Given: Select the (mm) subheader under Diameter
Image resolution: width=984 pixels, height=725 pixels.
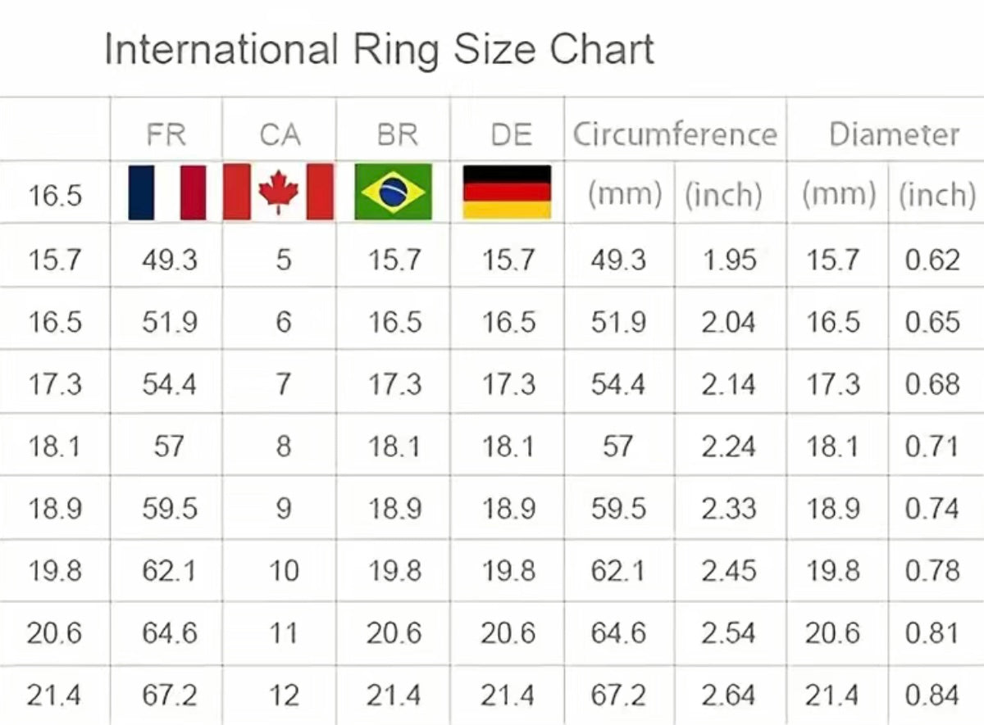Looking at the screenshot, I should [x=839, y=195].
